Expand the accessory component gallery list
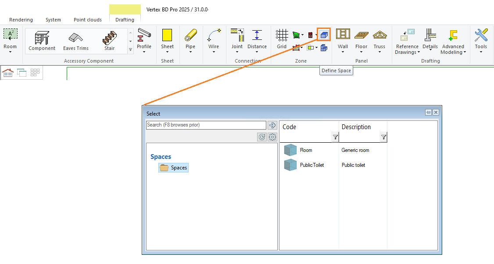Screen dimensions: 494x264 point(130,50)
